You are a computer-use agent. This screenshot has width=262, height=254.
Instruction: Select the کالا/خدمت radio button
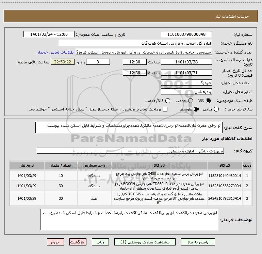pos(168,101)
